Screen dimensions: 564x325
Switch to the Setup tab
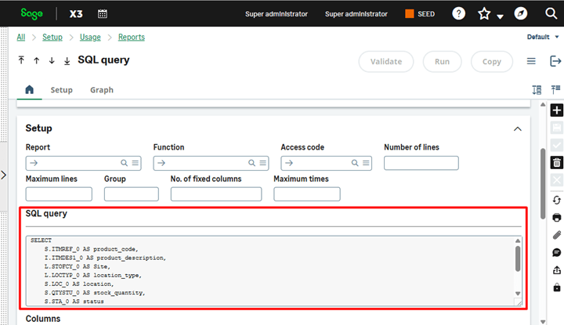61,90
